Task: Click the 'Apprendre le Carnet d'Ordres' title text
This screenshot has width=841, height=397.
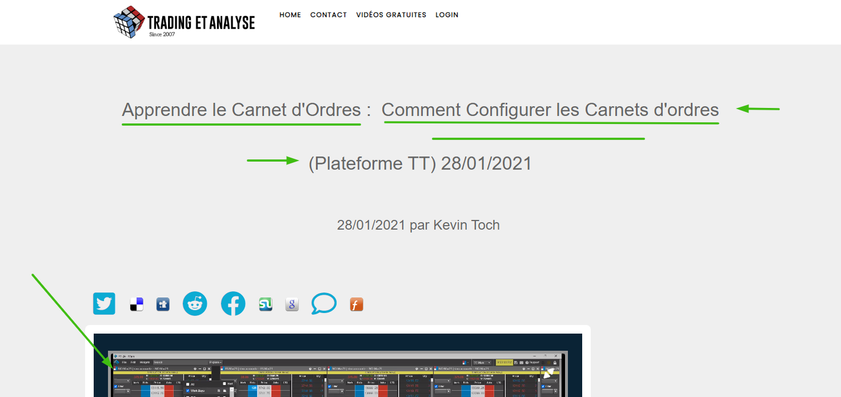Action: [x=242, y=110]
